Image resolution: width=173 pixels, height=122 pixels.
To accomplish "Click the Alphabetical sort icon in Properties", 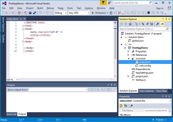I will pos(126,106).
